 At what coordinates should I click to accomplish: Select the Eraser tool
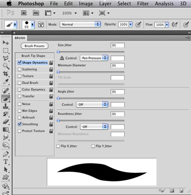pyautogui.click(x=6, y=122)
